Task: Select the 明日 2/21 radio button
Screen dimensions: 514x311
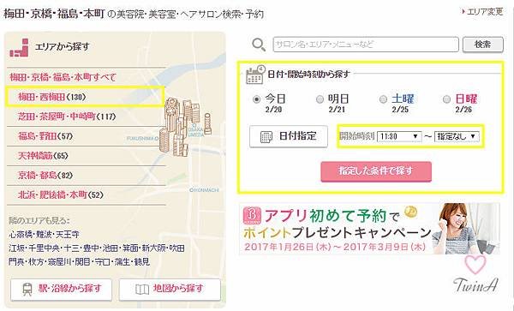Action: [320, 99]
